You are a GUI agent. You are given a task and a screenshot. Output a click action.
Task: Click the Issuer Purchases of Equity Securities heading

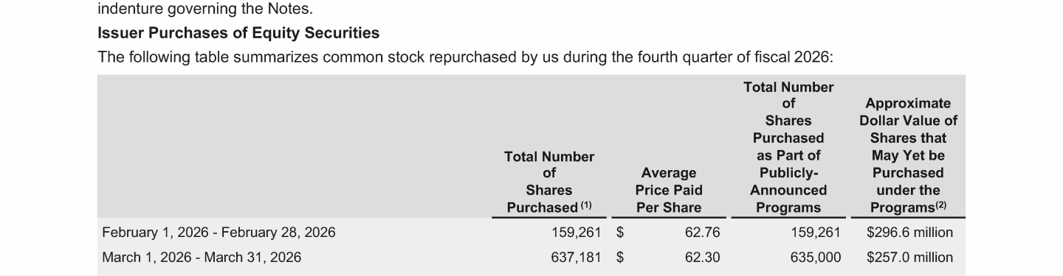point(238,33)
